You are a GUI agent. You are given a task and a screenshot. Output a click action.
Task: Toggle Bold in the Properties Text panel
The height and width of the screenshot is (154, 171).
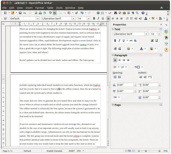coord(115,41)
